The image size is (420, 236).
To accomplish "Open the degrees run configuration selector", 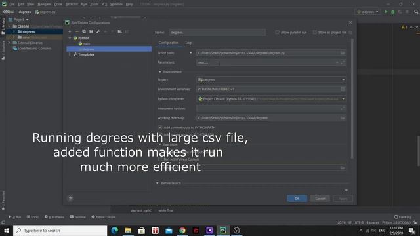I will coord(367,12).
